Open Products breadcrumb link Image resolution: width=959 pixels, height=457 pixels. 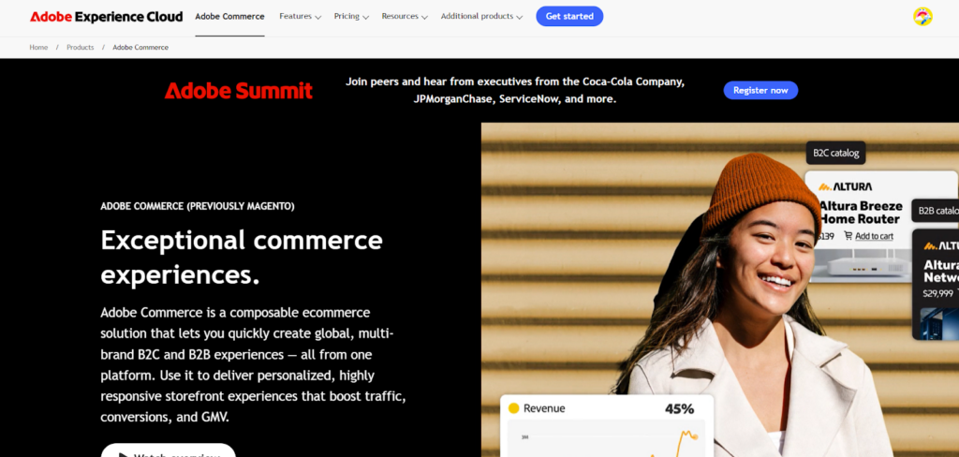click(x=81, y=47)
